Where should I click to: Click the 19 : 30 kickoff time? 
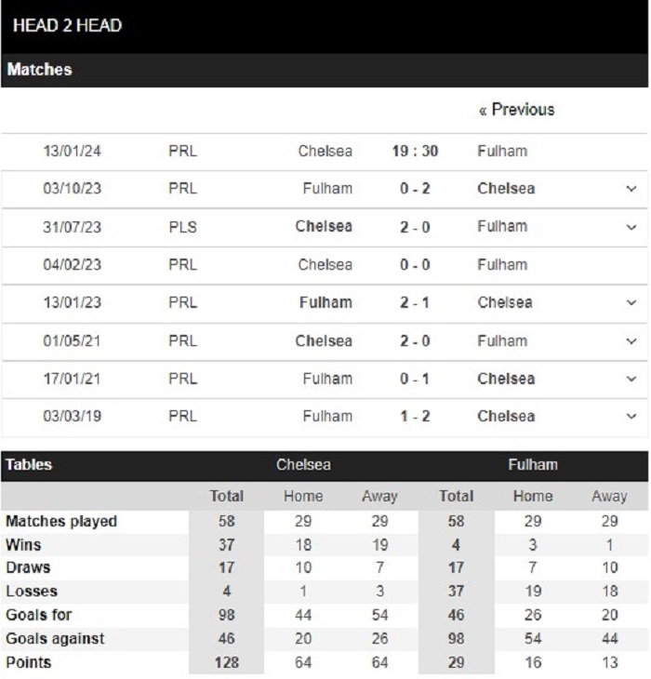tap(415, 151)
